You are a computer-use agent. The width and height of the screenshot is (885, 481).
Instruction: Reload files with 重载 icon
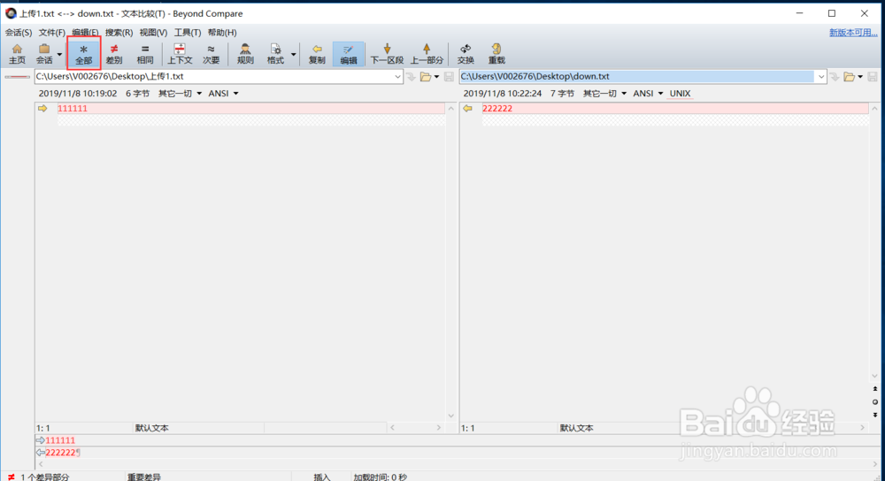point(496,54)
